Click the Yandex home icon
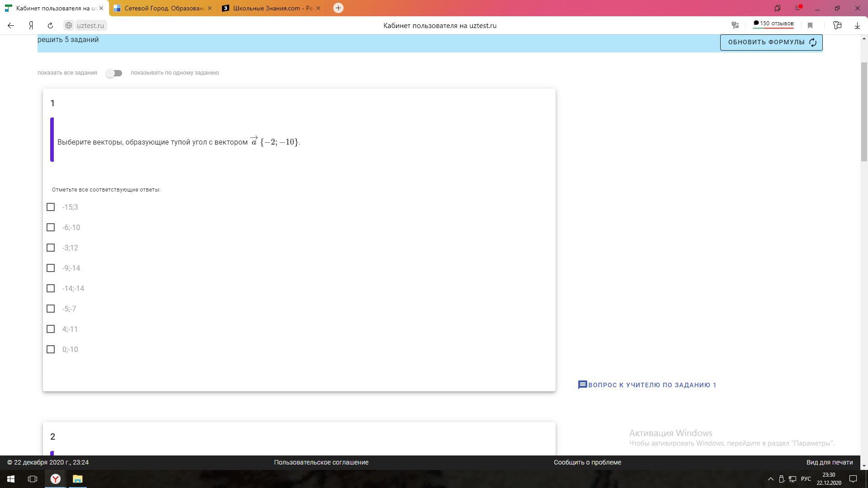This screenshot has height=488, width=868. click(31, 26)
